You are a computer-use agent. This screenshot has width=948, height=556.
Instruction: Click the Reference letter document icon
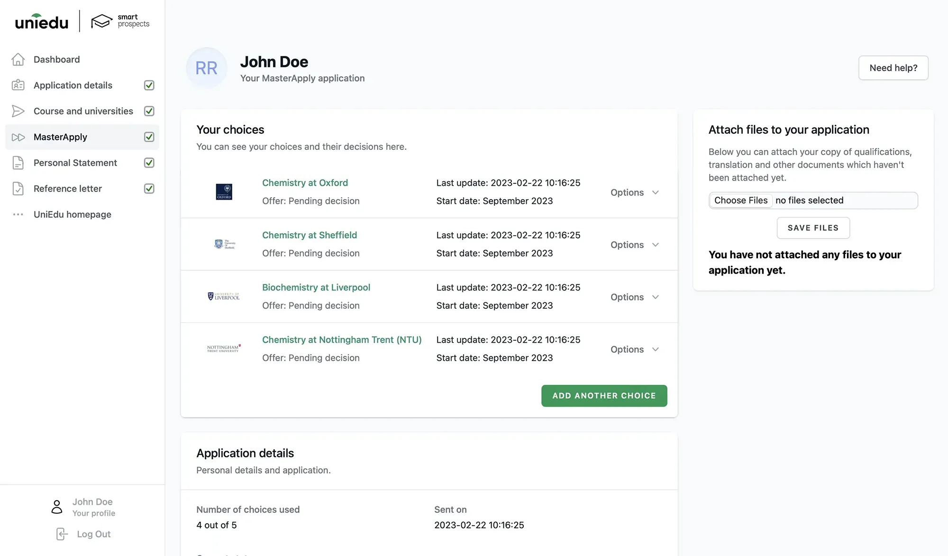pyautogui.click(x=18, y=189)
